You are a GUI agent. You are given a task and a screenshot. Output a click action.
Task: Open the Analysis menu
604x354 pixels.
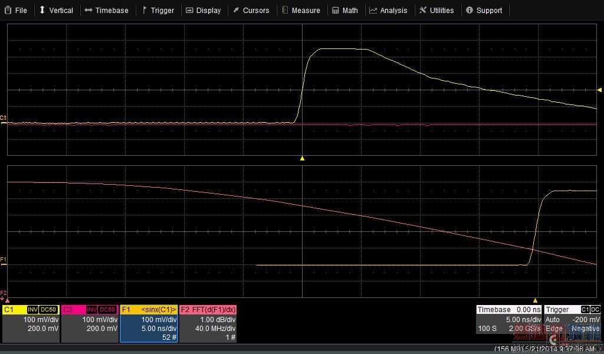click(x=388, y=11)
